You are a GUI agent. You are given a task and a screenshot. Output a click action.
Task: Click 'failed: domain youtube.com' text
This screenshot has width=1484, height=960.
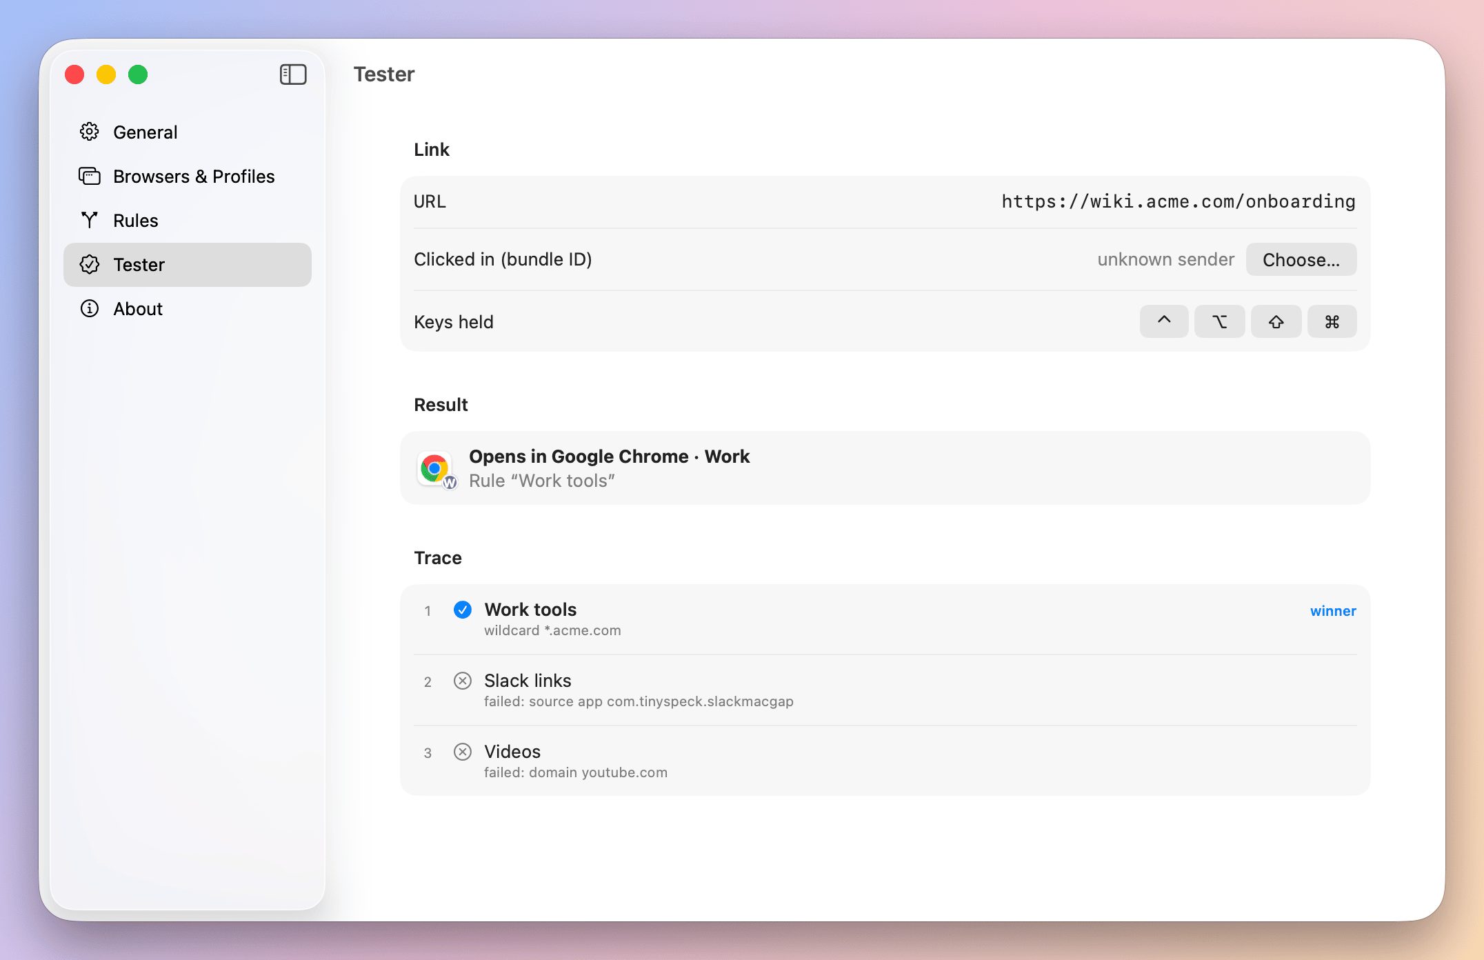pyautogui.click(x=576, y=772)
